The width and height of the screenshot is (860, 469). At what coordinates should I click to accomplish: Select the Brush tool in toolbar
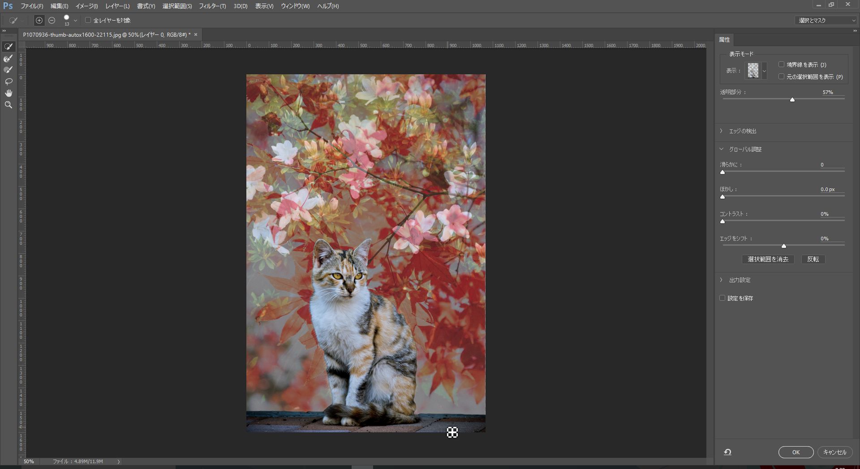pos(8,70)
